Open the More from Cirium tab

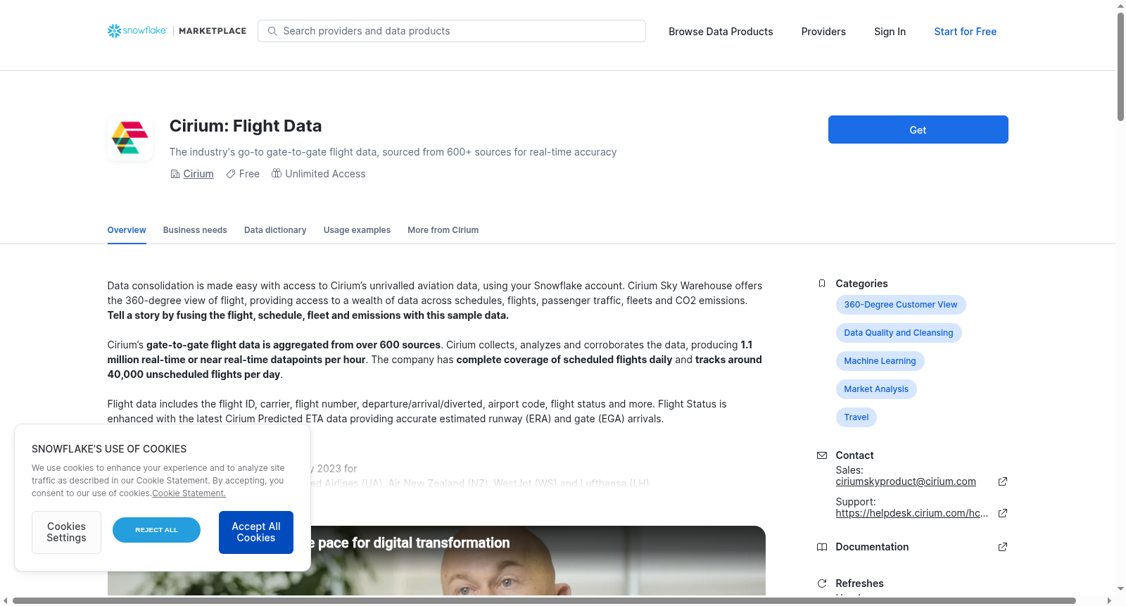tap(443, 230)
